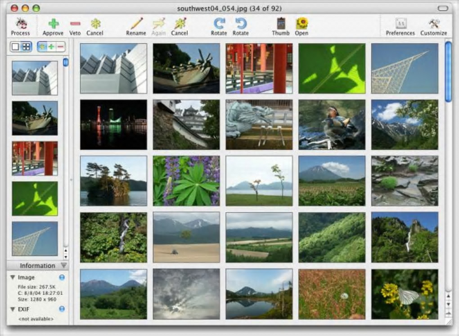Click the blue button beside Image section
The height and width of the screenshot is (336, 459).
(x=62, y=278)
